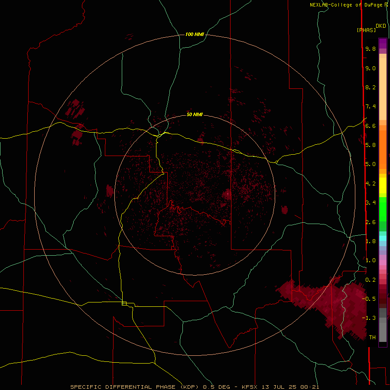Click the 6.6 scale value
The height and width of the screenshot is (390, 390).
[370, 126]
